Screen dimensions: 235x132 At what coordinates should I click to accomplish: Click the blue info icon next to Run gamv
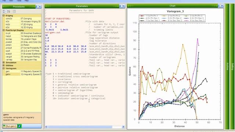(x=19, y=126)
